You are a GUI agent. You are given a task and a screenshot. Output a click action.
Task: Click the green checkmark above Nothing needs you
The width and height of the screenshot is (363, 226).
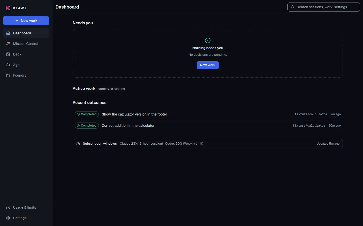[x=208, y=40]
